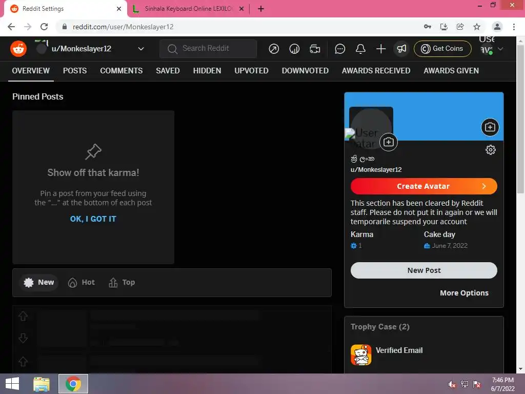Switch to the COMMENTS tab
The image size is (525, 394).
121,71
